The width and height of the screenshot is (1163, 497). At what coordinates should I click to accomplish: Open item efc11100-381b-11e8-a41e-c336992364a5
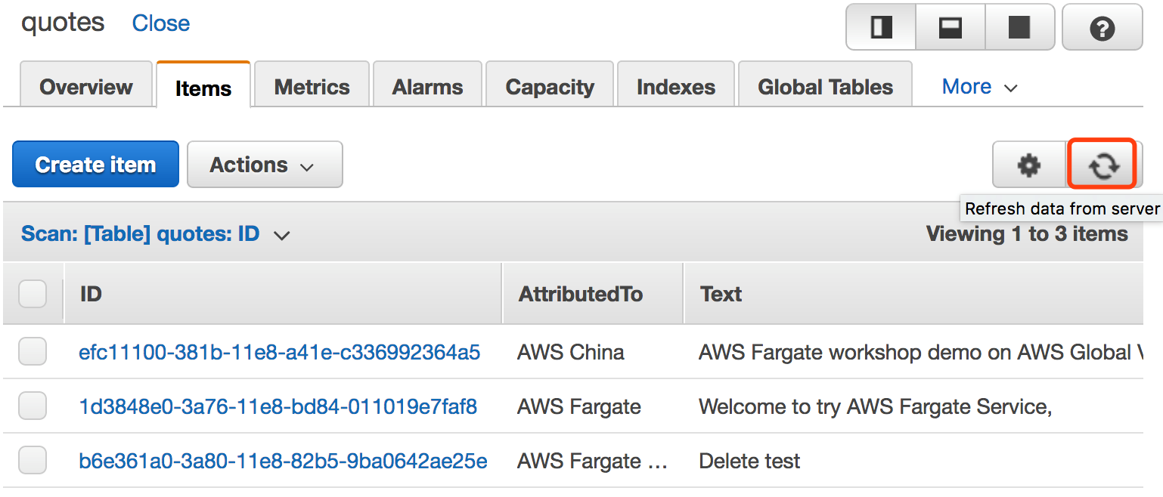[x=279, y=352]
